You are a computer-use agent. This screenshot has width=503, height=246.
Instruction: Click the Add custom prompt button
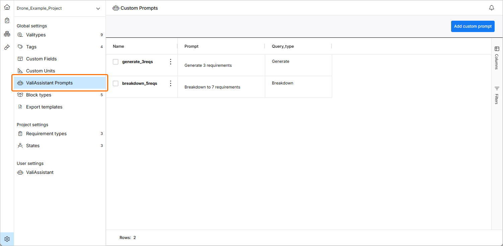coord(473,26)
